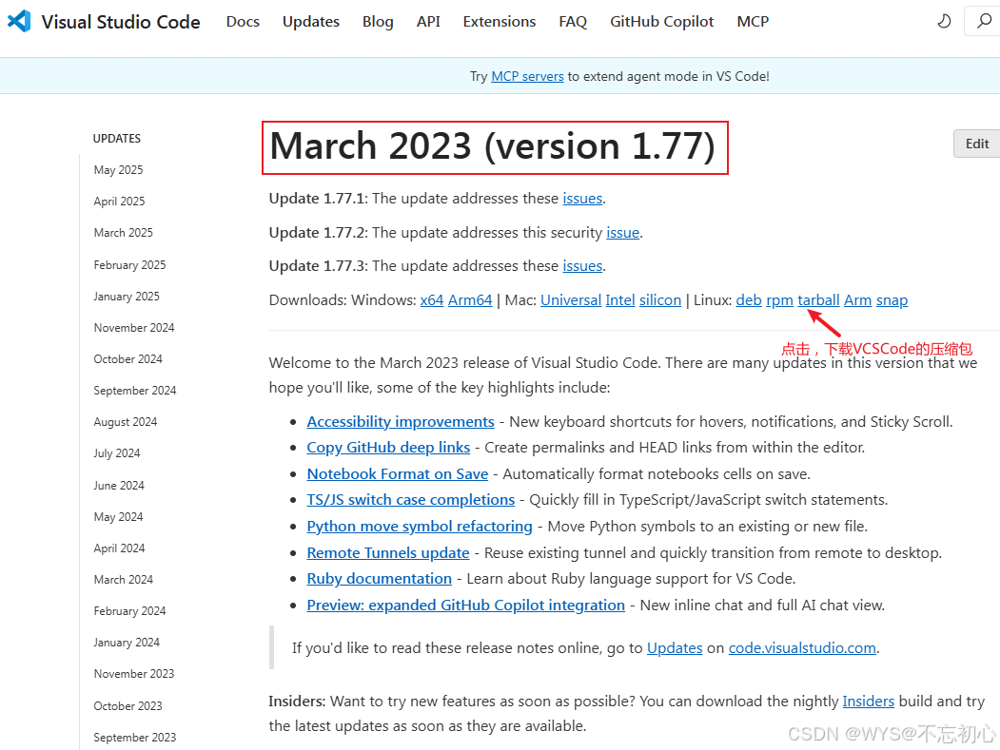Open the Remote Tunnels update link
The height and width of the screenshot is (750, 1000).
[x=388, y=553]
